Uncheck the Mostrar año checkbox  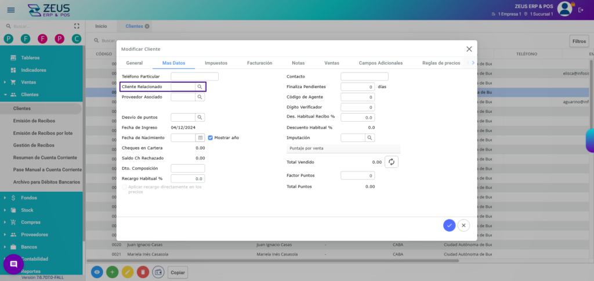click(211, 138)
